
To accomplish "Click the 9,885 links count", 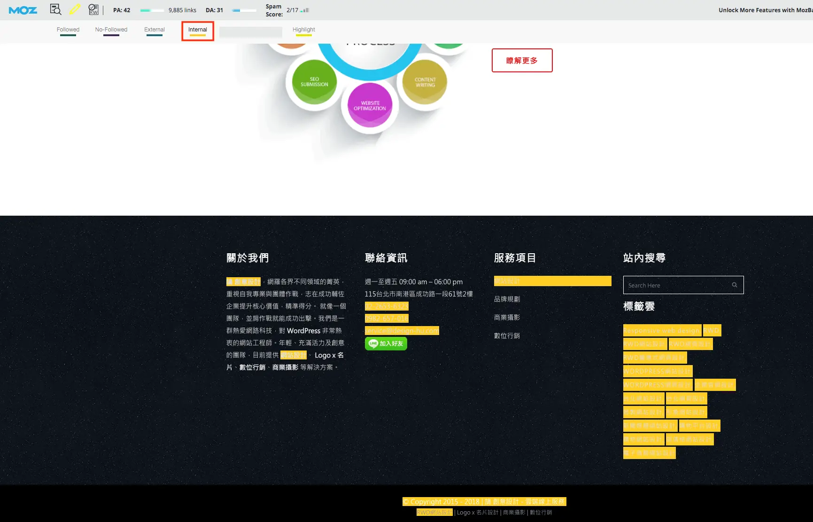I will point(182,10).
